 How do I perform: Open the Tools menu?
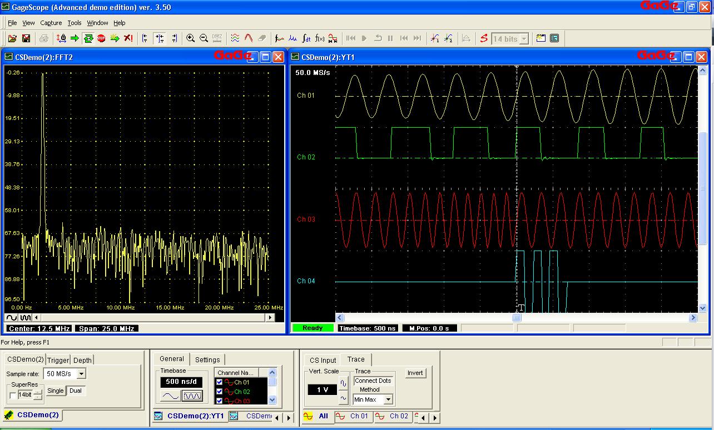click(x=75, y=23)
